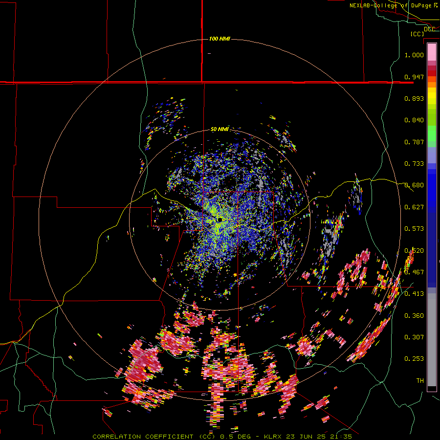The height and width of the screenshot is (440, 440).
Task: Pick the gray segment near 0.307
Action: (432, 340)
